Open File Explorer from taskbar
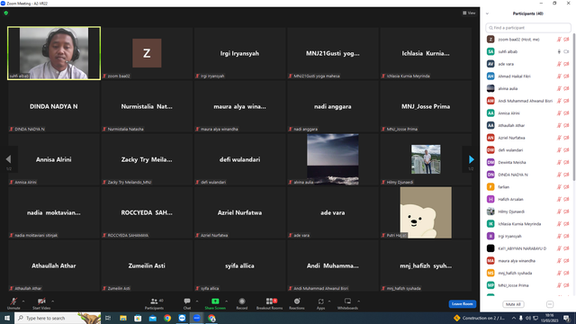The image size is (576, 324). click(123, 318)
